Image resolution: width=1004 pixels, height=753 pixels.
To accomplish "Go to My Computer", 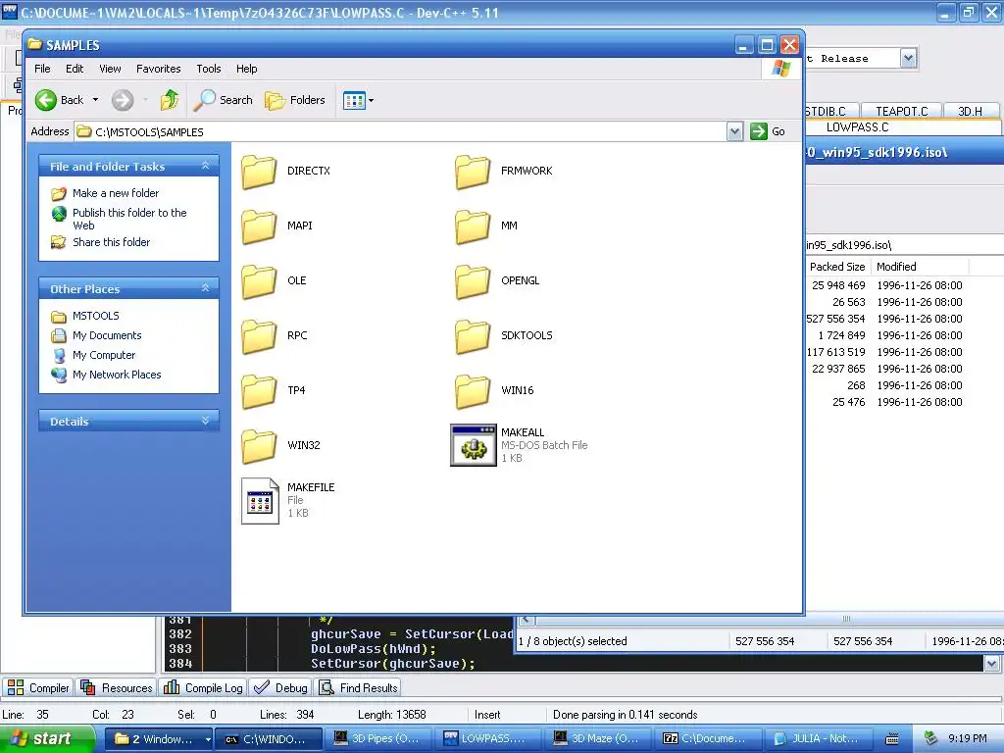I will 104,355.
